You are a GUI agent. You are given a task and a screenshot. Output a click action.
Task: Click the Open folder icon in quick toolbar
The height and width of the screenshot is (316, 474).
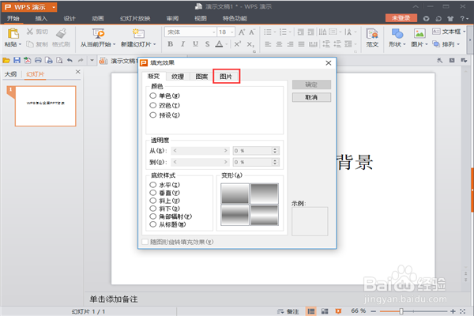coord(6,61)
